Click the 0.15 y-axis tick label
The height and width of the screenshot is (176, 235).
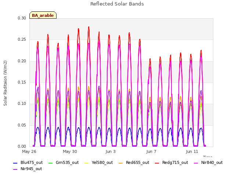click(22, 82)
